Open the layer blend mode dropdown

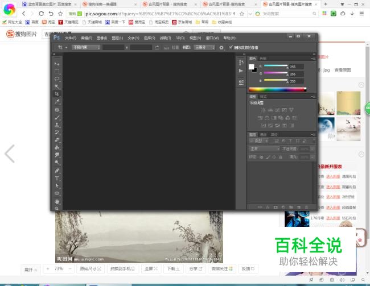tap(263, 148)
